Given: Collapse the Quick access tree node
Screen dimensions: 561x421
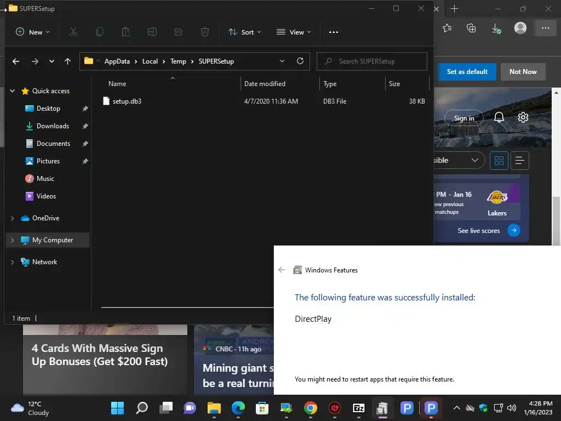Looking at the screenshot, I should point(12,91).
